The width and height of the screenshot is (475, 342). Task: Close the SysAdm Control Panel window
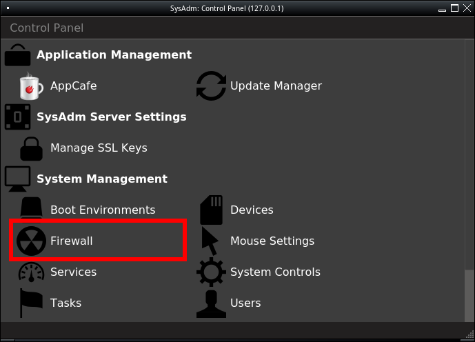467,8
